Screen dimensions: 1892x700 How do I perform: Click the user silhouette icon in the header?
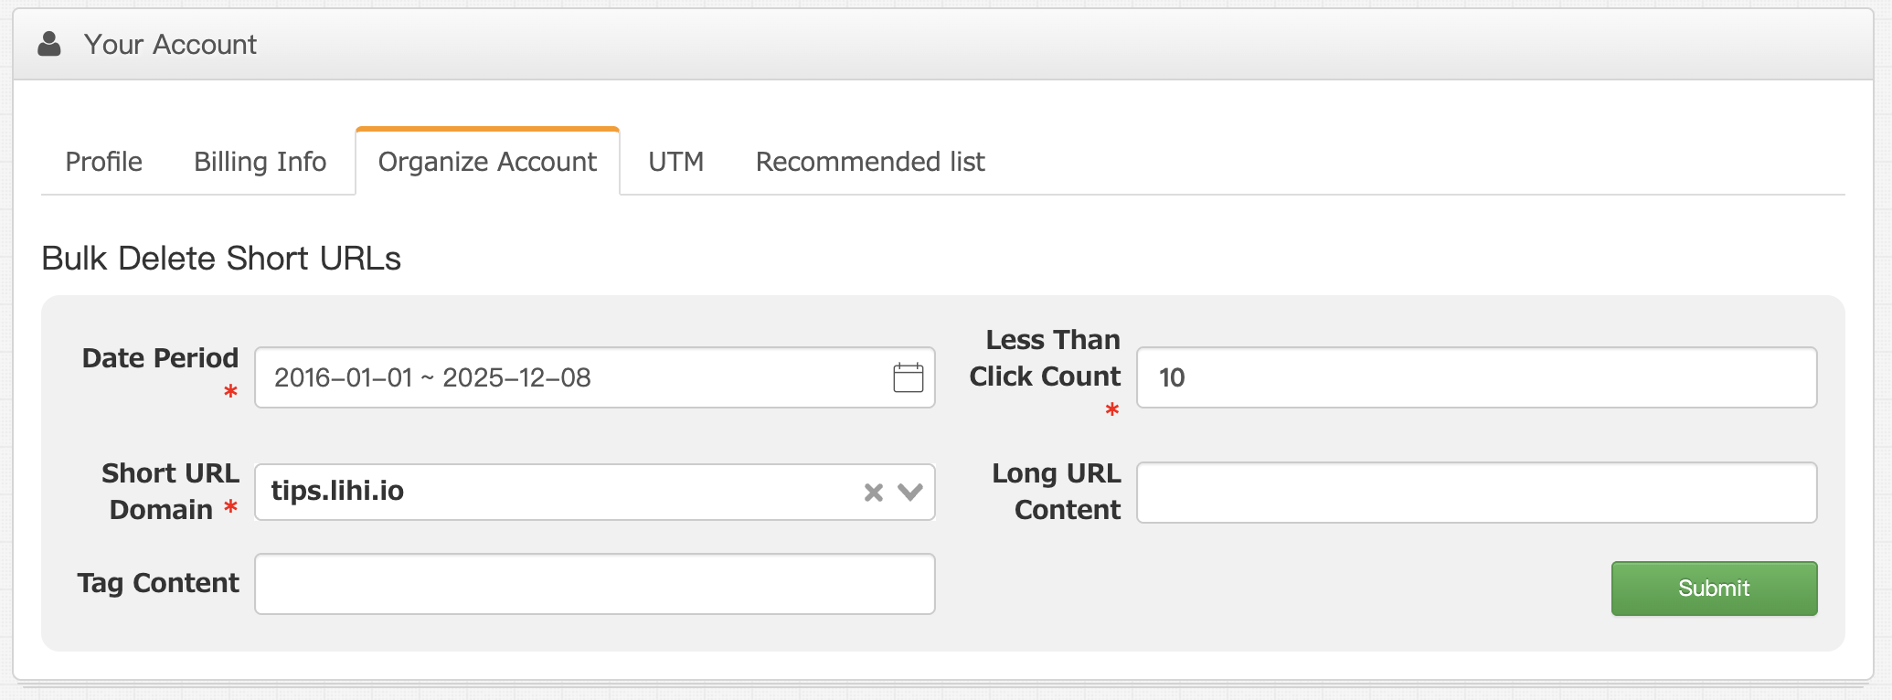pos(49,44)
